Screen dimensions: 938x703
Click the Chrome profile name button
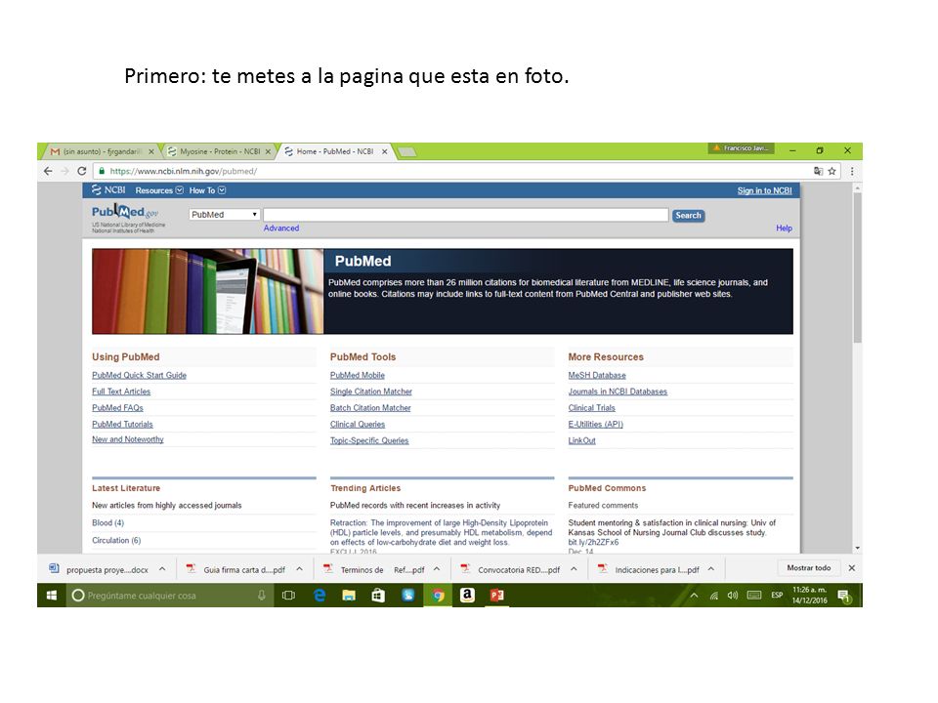pyautogui.click(x=742, y=148)
